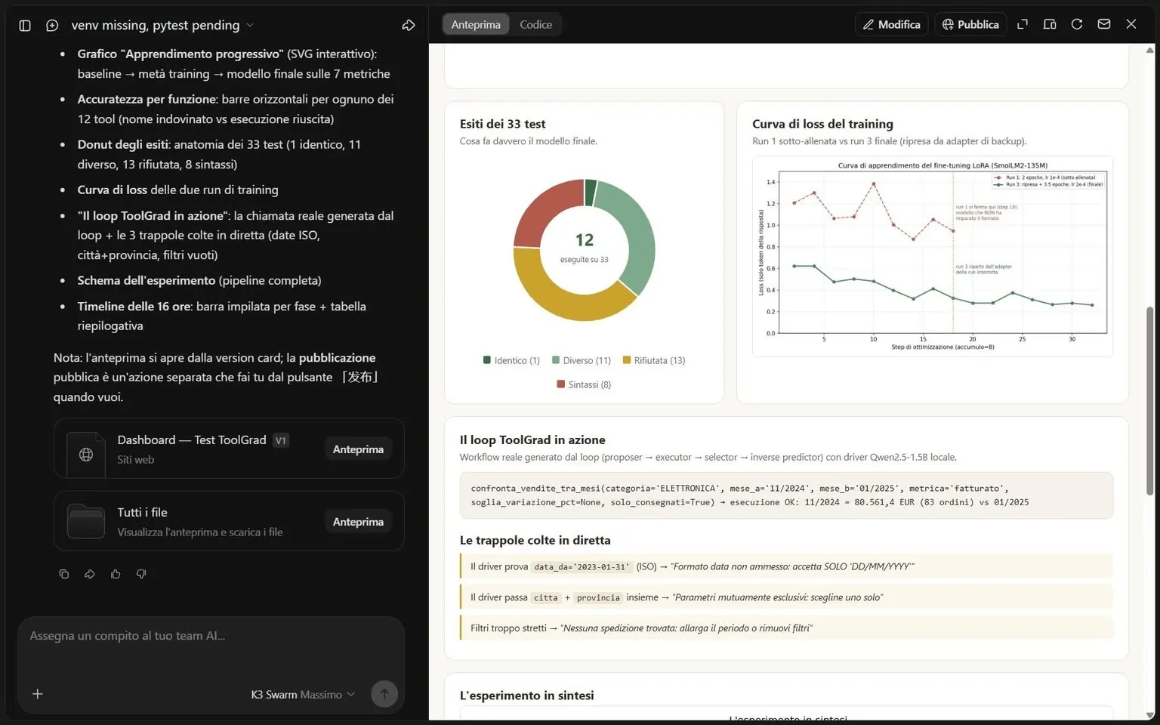Click 'Curva di loss del training' heading
The width and height of the screenshot is (1160, 725).
822,124
